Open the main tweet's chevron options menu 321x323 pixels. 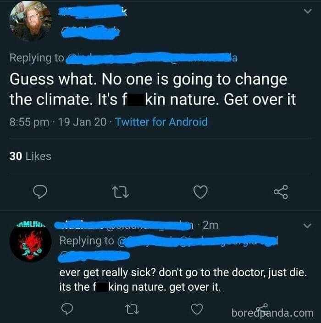(x=307, y=13)
